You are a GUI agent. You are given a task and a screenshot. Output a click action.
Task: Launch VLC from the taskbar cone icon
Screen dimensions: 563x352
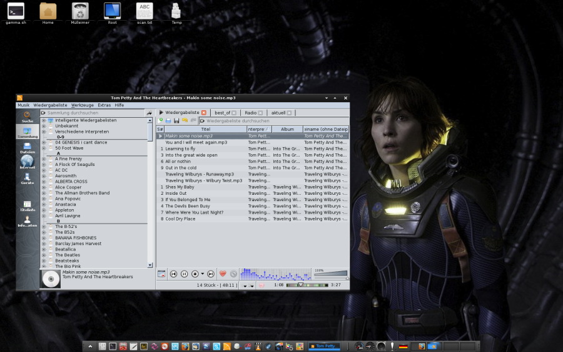(258, 346)
